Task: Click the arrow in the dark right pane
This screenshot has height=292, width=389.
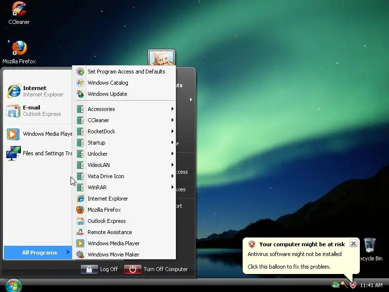Action: coord(191,100)
